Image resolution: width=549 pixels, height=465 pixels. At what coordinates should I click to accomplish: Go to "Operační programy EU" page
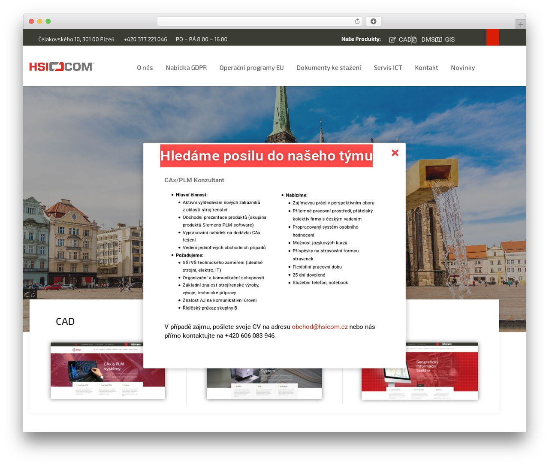(251, 68)
